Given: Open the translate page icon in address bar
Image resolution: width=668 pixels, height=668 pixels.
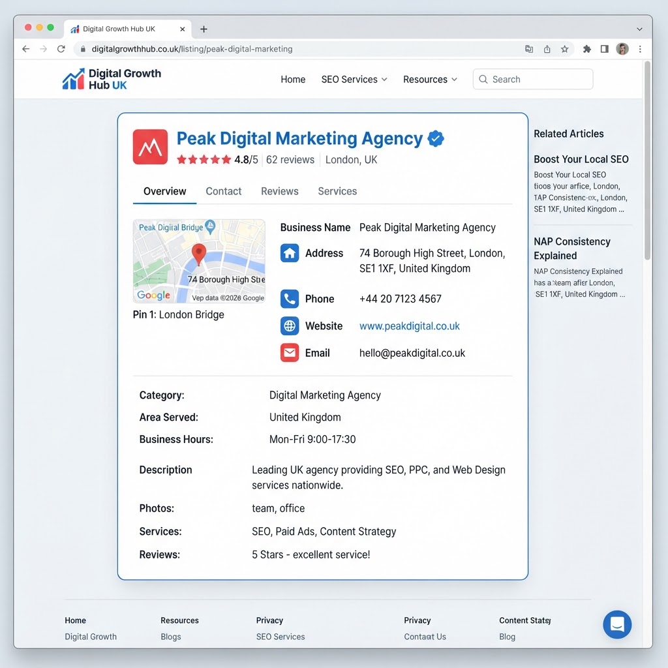Looking at the screenshot, I should [529, 49].
